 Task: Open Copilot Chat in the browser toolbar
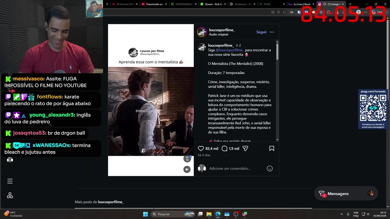pyautogui.click(x=377, y=12)
